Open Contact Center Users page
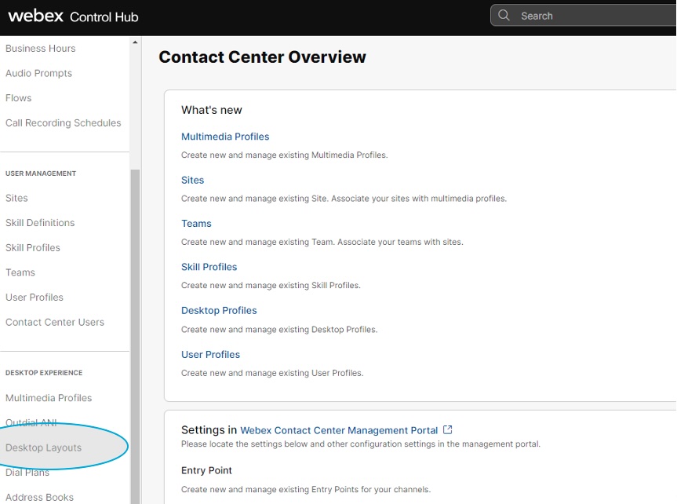 pos(55,323)
